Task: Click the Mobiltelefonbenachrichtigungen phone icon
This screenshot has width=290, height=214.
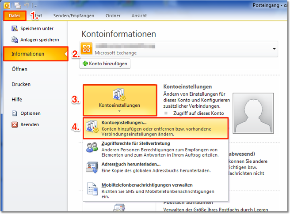Action: coord(92,189)
